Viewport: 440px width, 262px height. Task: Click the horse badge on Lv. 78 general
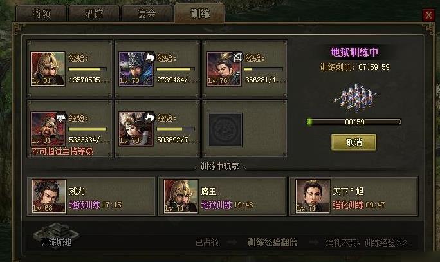pos(150,57)
